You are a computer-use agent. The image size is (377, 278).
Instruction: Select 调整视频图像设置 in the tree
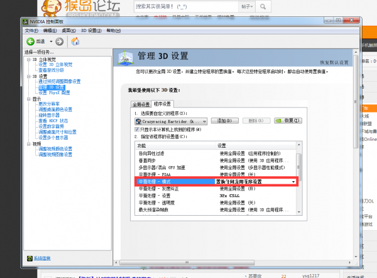pos(55,155)
